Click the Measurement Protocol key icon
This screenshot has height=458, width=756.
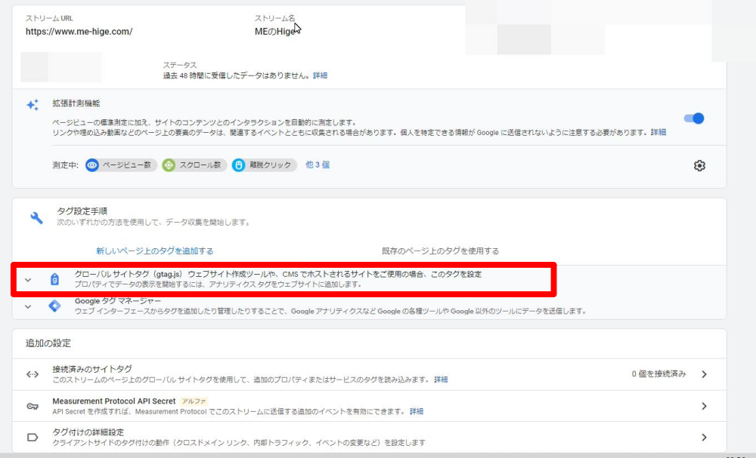click(33, 406)
